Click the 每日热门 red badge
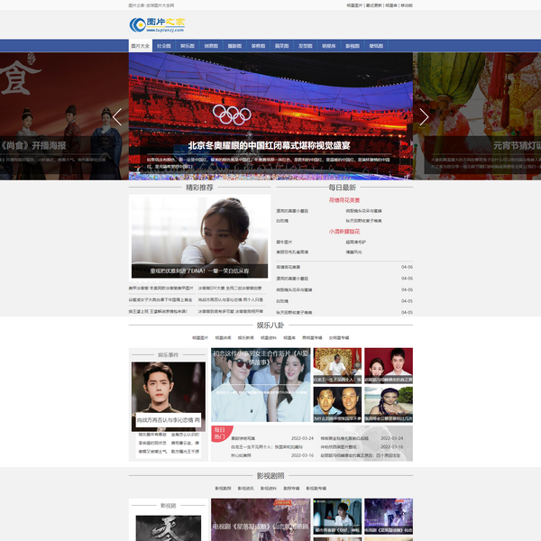The width and height of the screenshot is (541, 541). point(219,433)
